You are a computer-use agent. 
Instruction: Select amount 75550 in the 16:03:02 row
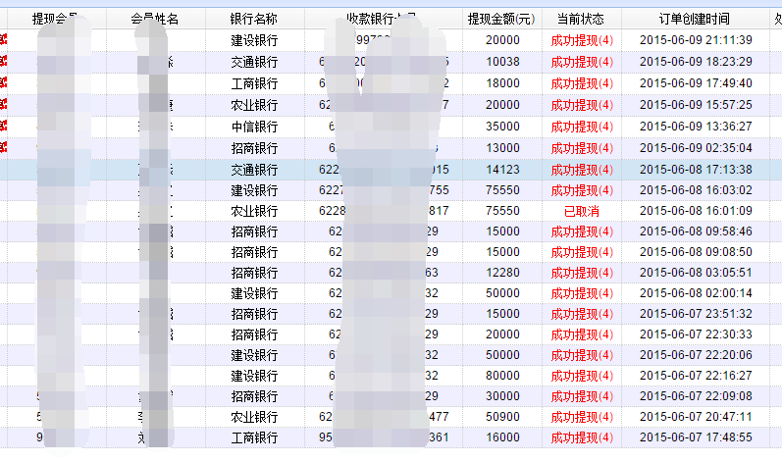(502, 190)
